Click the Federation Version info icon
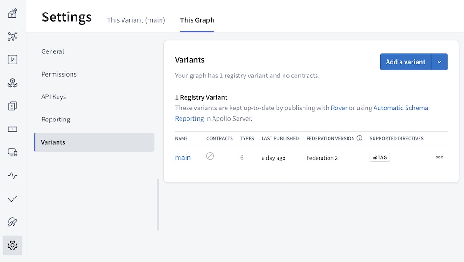464x262 pixels. 359,138
